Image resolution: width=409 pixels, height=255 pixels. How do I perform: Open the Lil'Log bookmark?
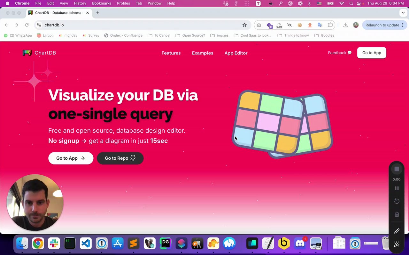(45, 35)
